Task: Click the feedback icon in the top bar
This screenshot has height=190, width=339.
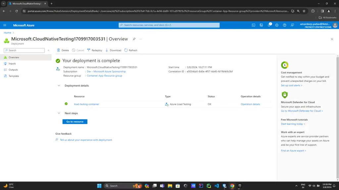Action: tap(292, 25)
